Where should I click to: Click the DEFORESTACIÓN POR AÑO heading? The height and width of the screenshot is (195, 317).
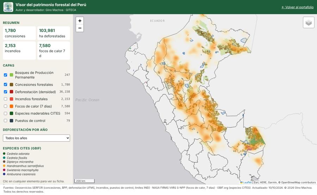click(25, 130)
